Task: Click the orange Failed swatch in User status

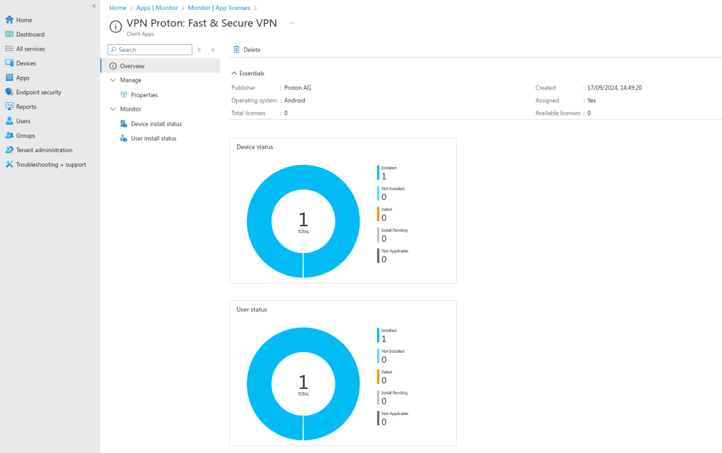Action: pyautogui.click(x=378, y=377)
